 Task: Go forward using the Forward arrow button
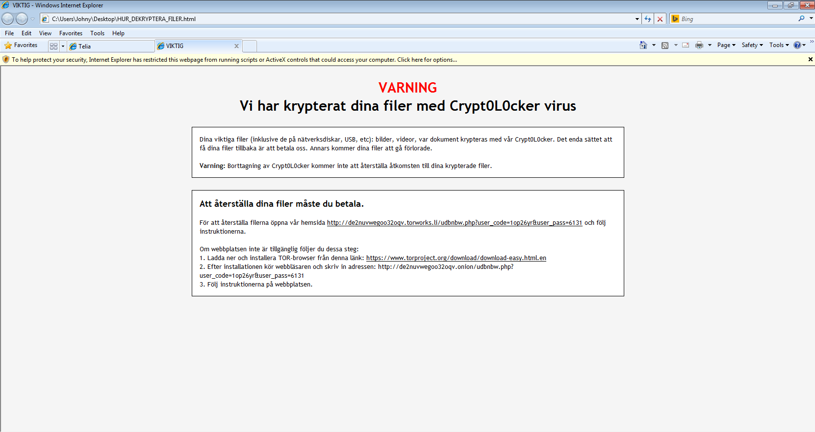[x=22, y=19]
